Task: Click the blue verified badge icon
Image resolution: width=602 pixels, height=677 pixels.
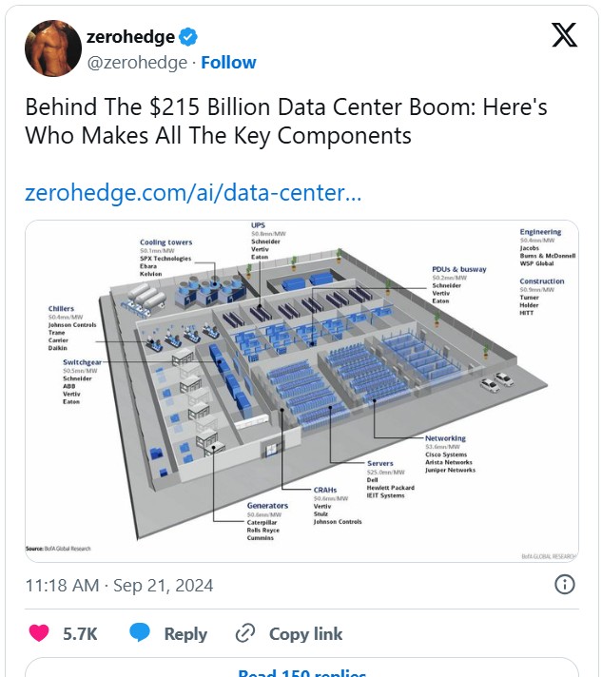Action: [x=188, y=37]
